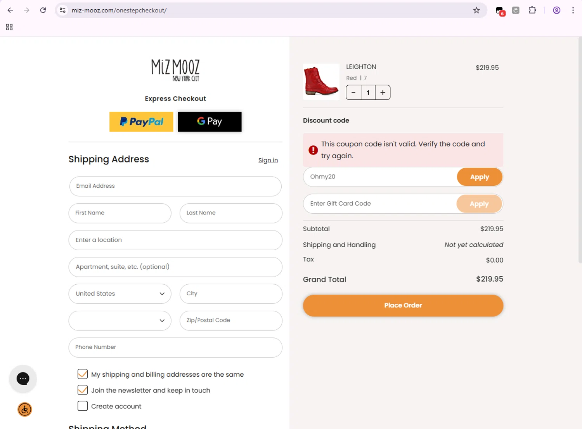Click the Phone Number field

point(175,348)
